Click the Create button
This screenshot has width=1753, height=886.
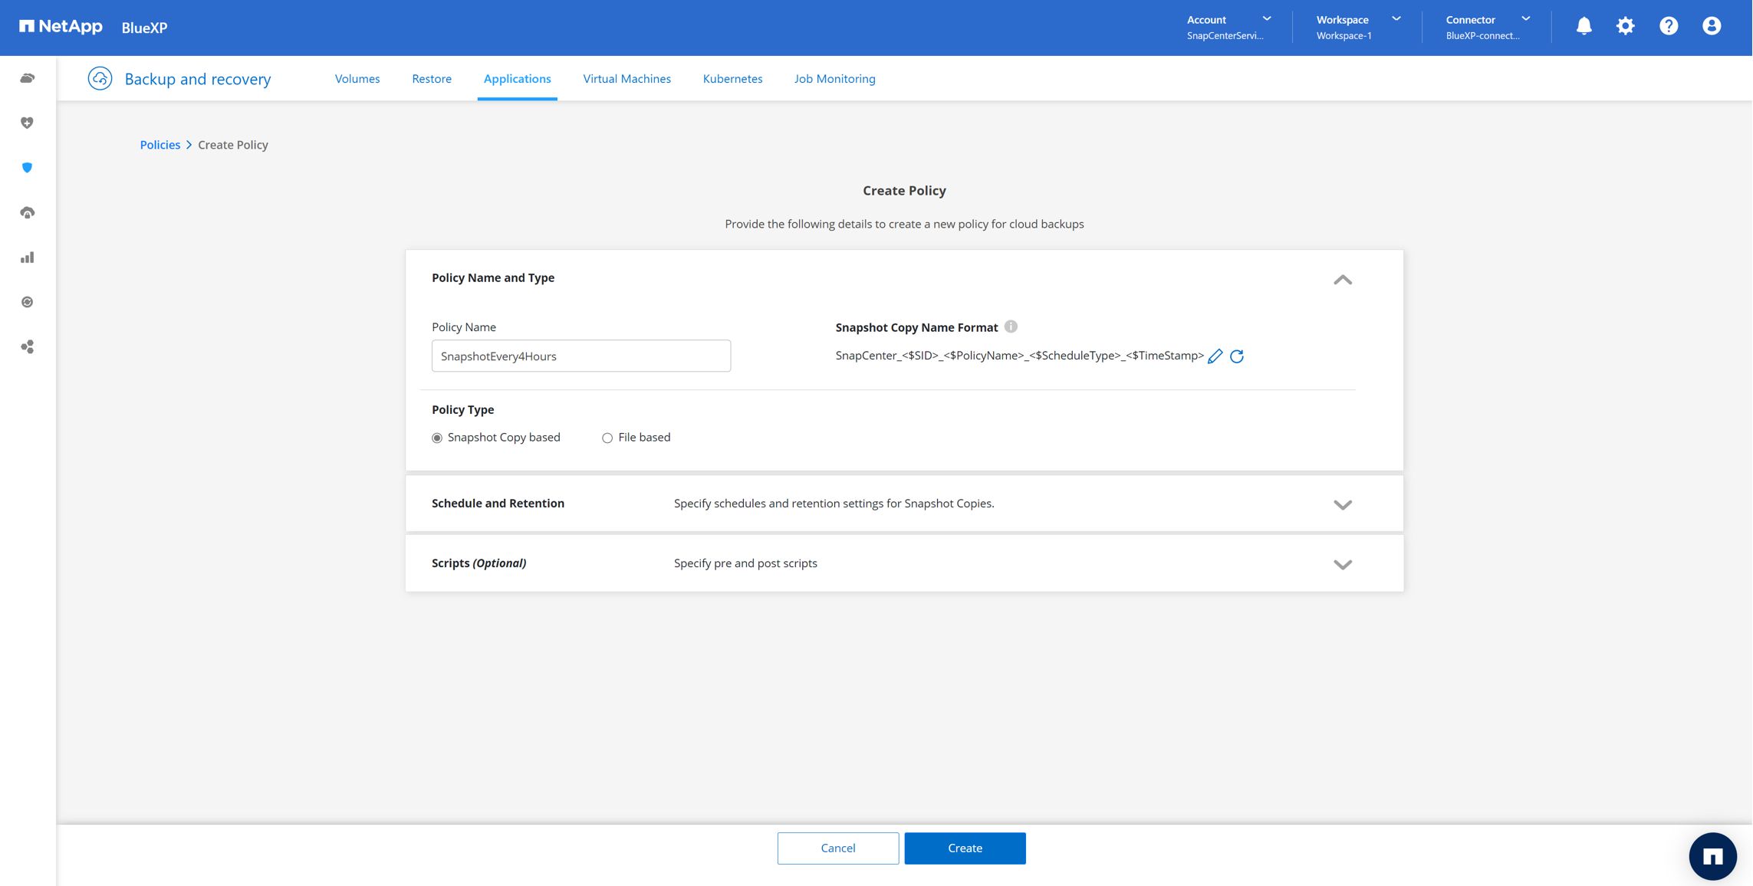tap(965, 848)
